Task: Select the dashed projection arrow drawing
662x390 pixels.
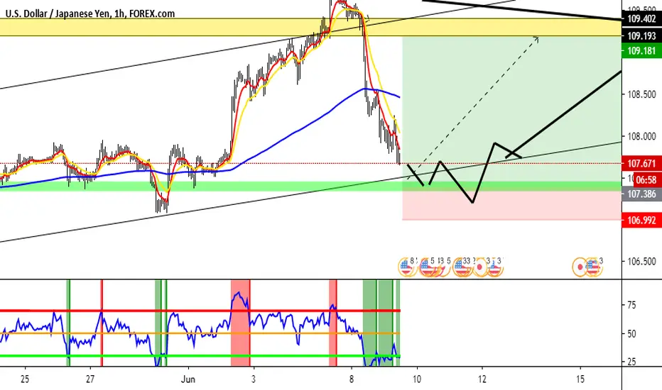Action: 473,108
